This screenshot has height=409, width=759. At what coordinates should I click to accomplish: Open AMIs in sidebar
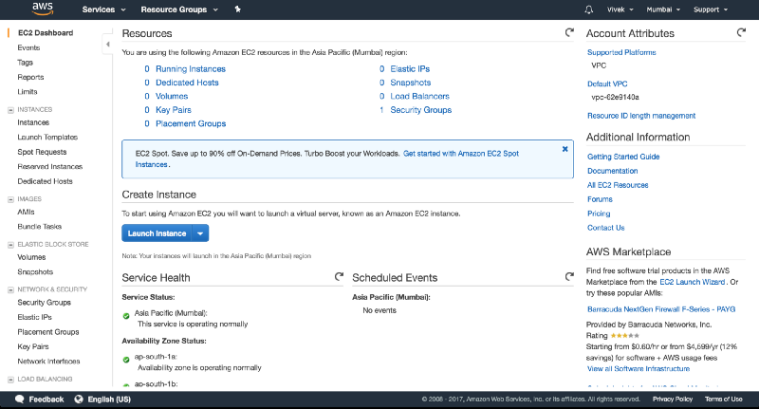click(x=27, y=212)
